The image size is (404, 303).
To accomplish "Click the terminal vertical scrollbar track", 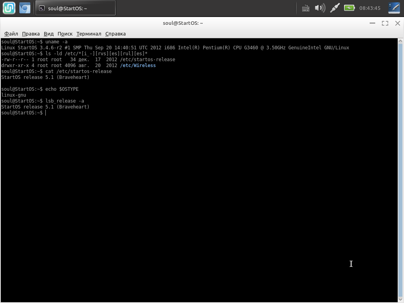I will (x=400, y=170).
